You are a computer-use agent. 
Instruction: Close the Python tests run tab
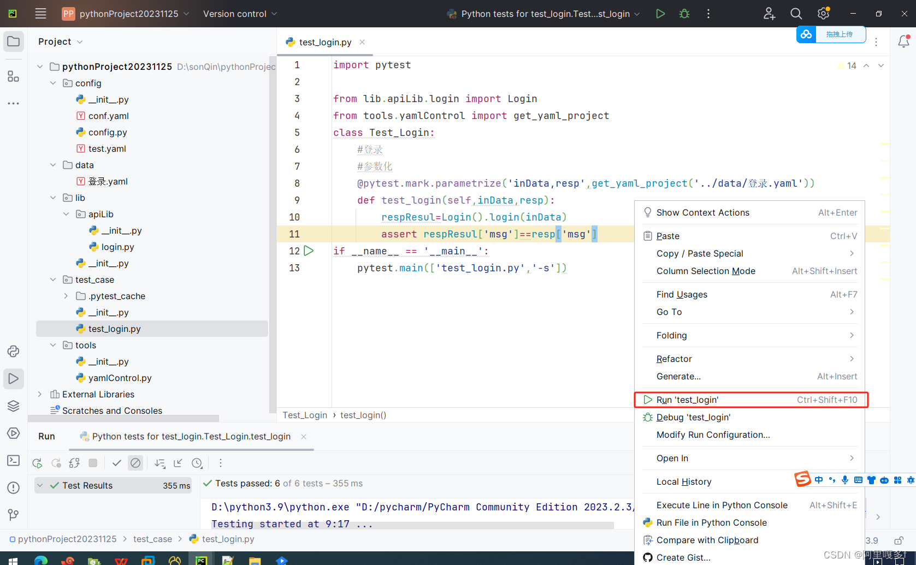[304, 437]
